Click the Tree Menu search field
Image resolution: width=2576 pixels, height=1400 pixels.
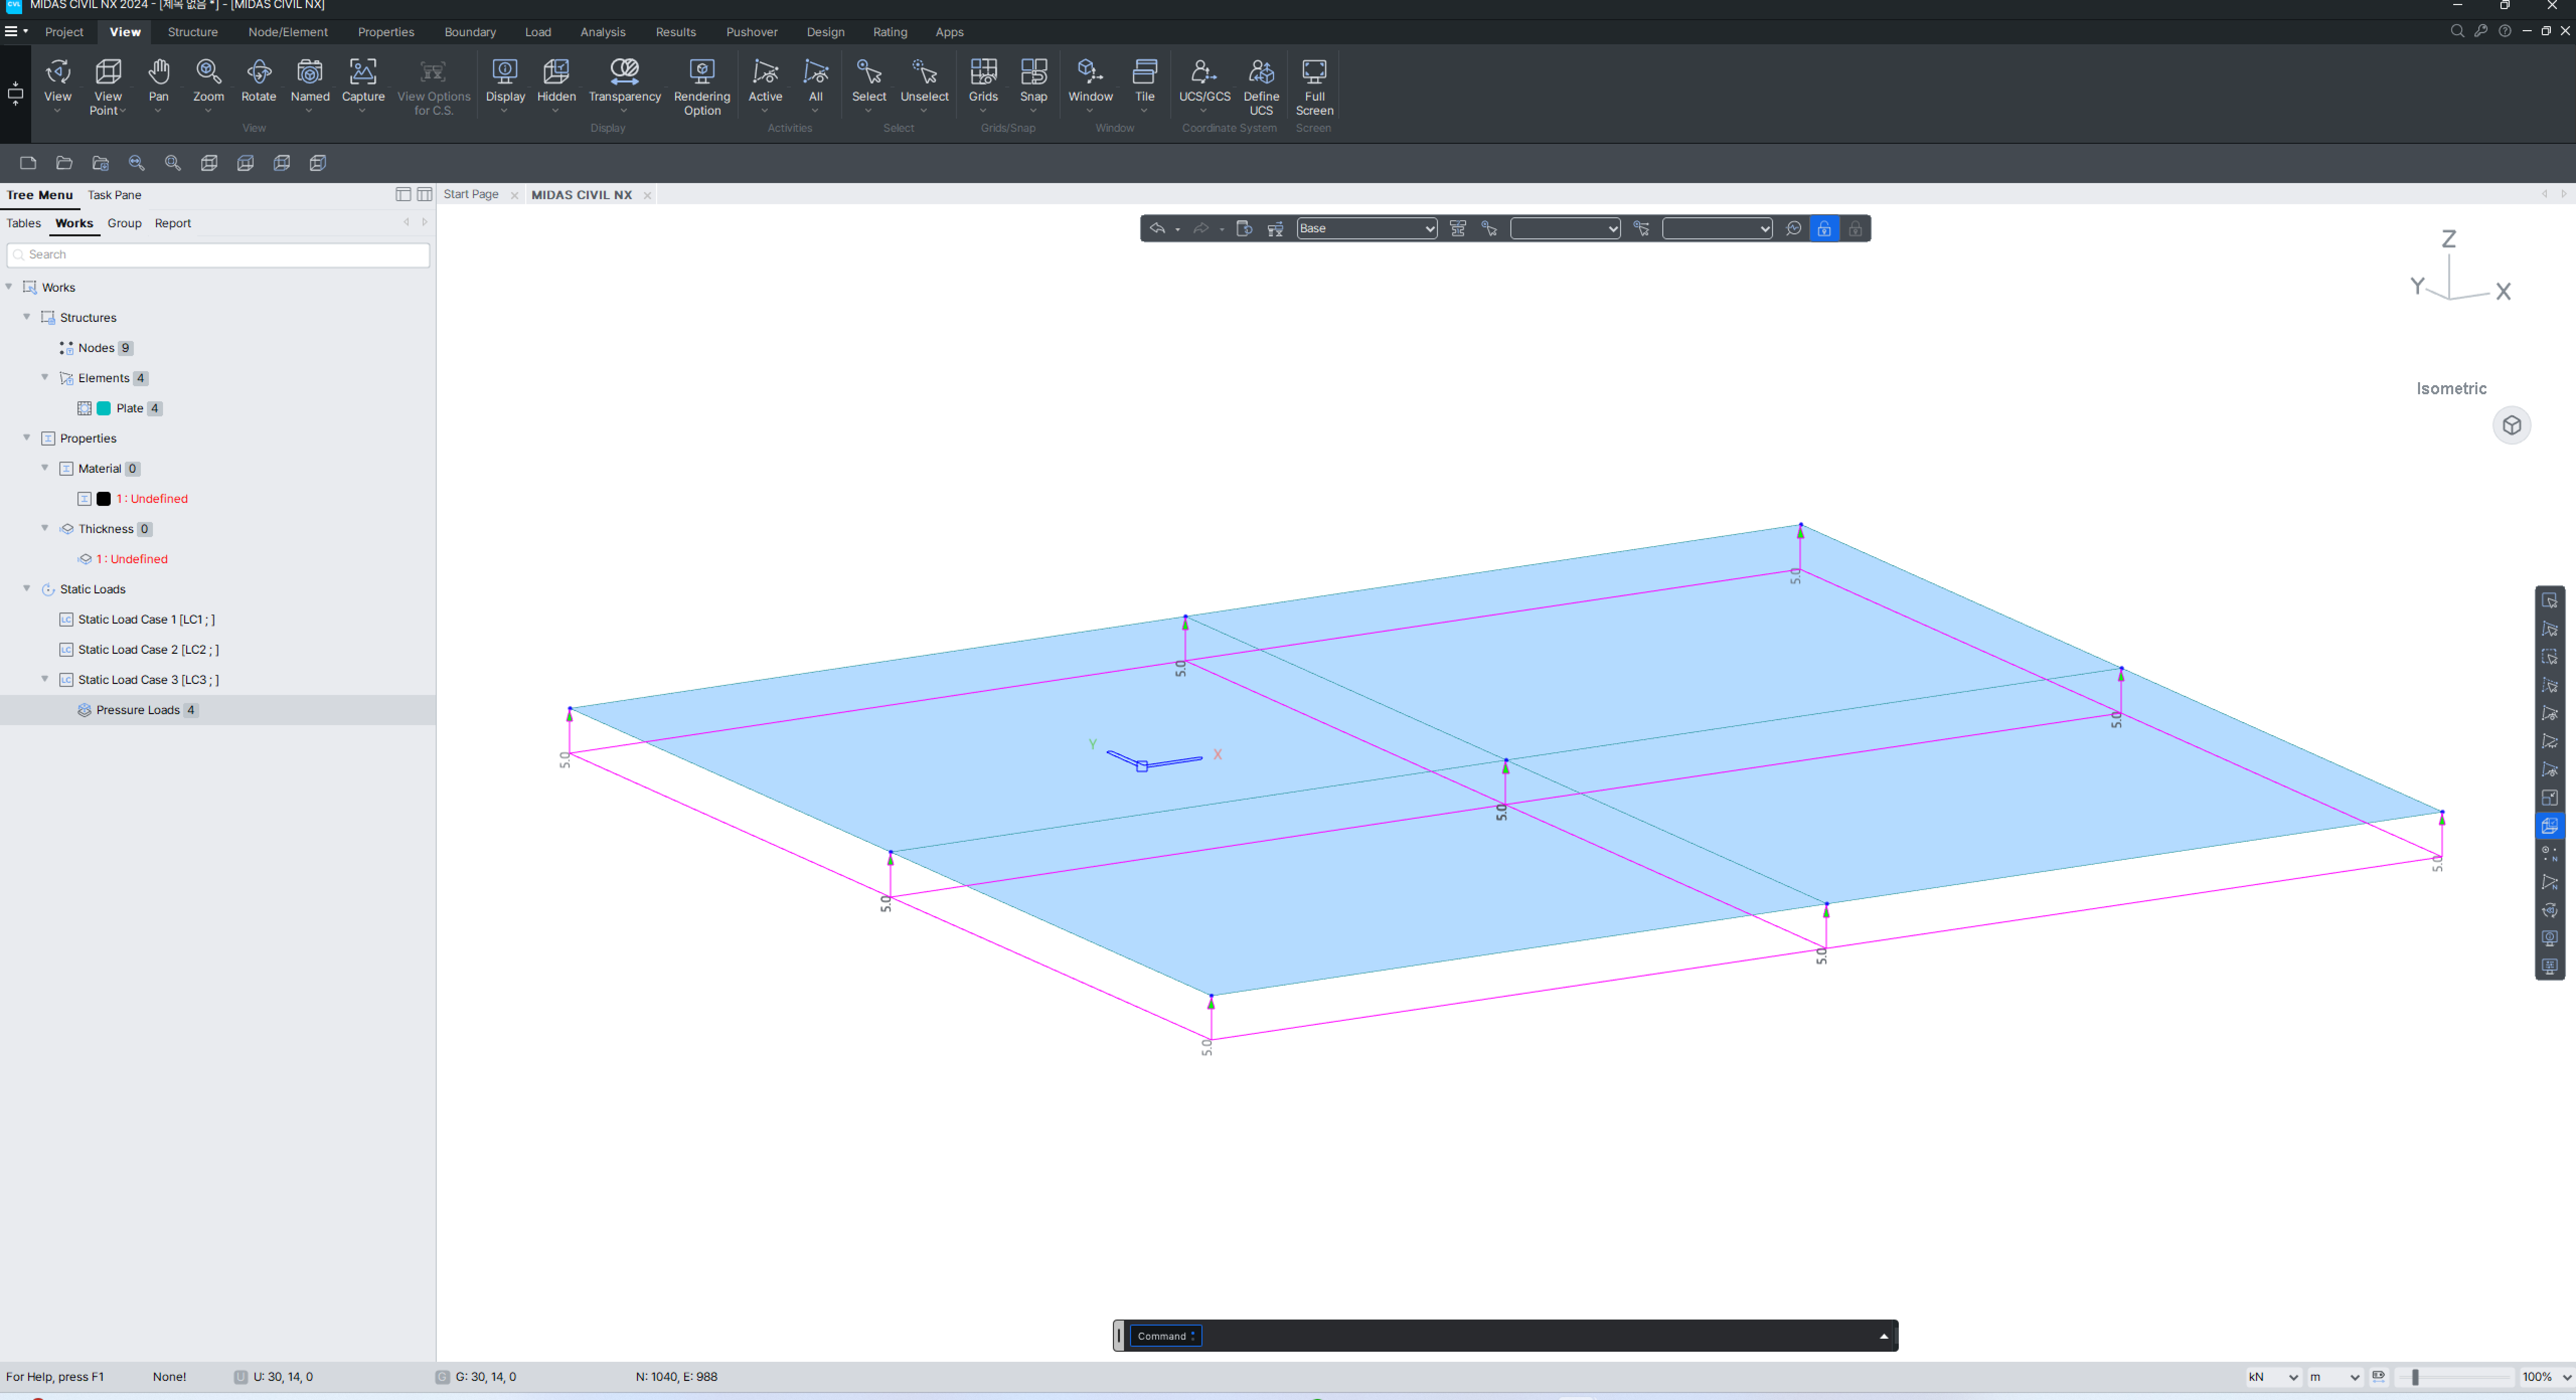[218, 255]
